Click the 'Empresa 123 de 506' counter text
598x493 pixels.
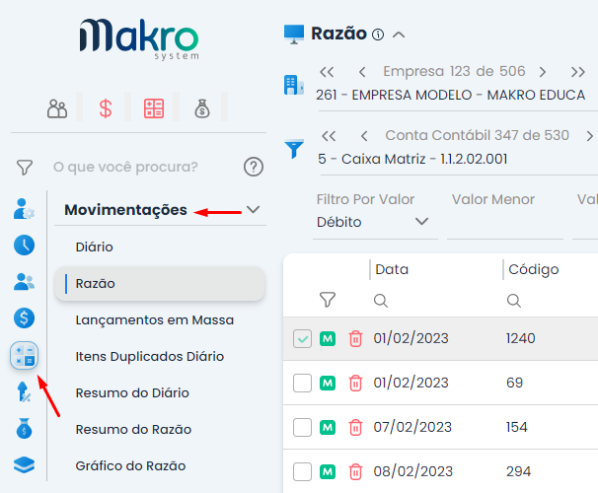click(454, 71)
